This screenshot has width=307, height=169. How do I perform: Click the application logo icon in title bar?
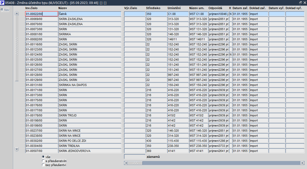2,3
